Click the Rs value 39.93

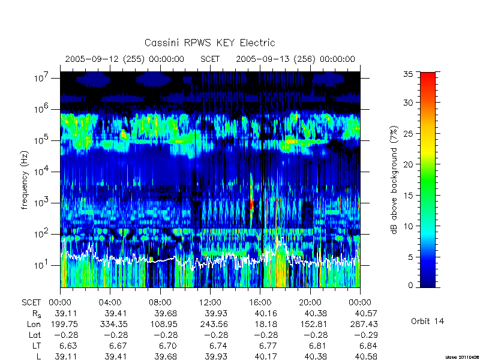tap(216, 313)
